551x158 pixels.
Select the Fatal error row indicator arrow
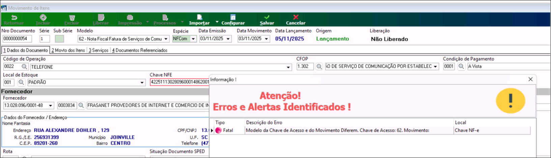212,130
